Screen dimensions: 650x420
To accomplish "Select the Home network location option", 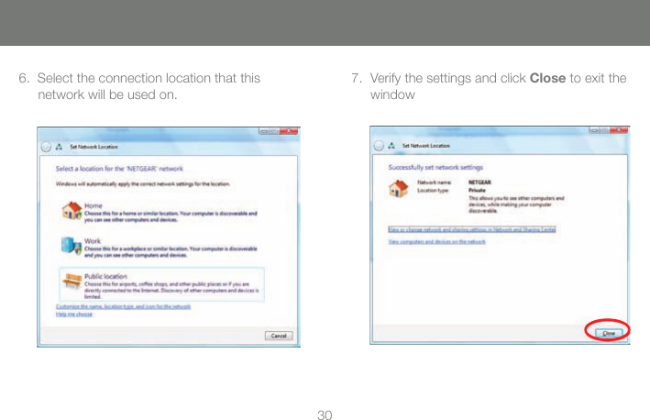I will 161,212.
